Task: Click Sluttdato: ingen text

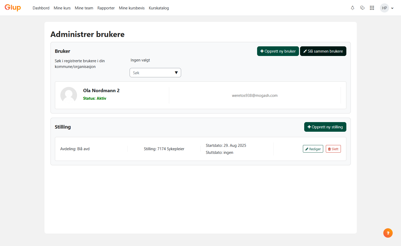Action: click(219, 153)
